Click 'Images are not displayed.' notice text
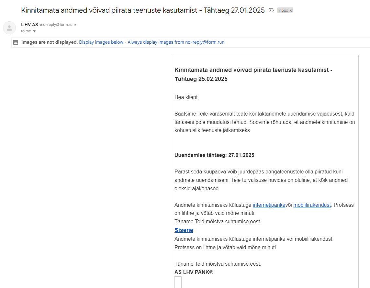 point(50,42)
